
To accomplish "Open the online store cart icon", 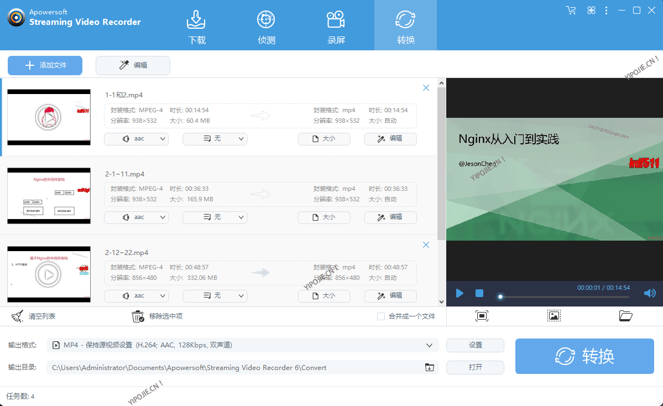I will (x=571, y=10).
